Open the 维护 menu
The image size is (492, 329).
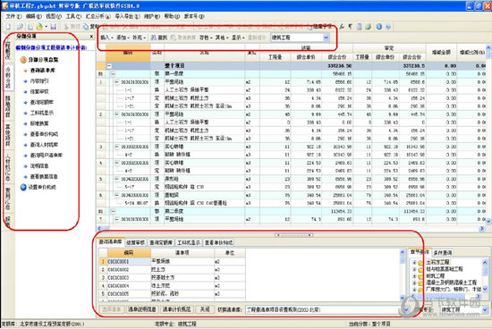click(x=152, y=16)
